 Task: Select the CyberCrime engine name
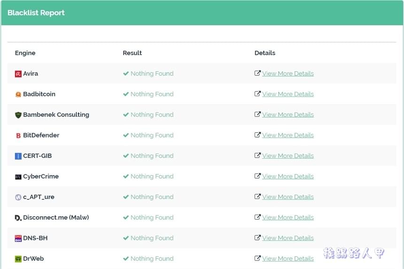(41, 177)
